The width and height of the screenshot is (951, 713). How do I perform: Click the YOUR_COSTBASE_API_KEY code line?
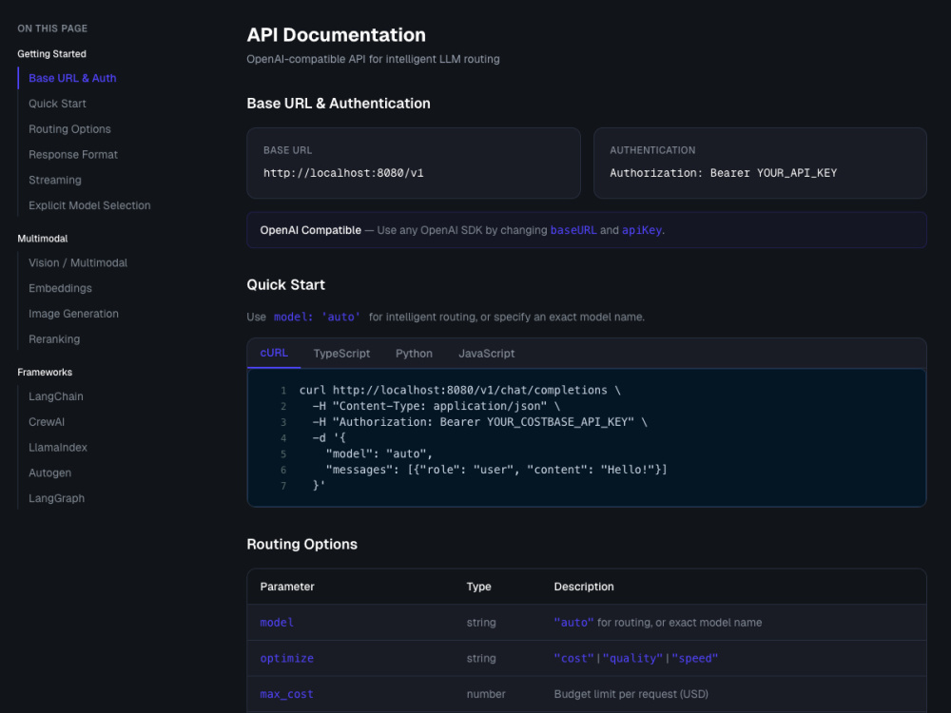(479, 422)
